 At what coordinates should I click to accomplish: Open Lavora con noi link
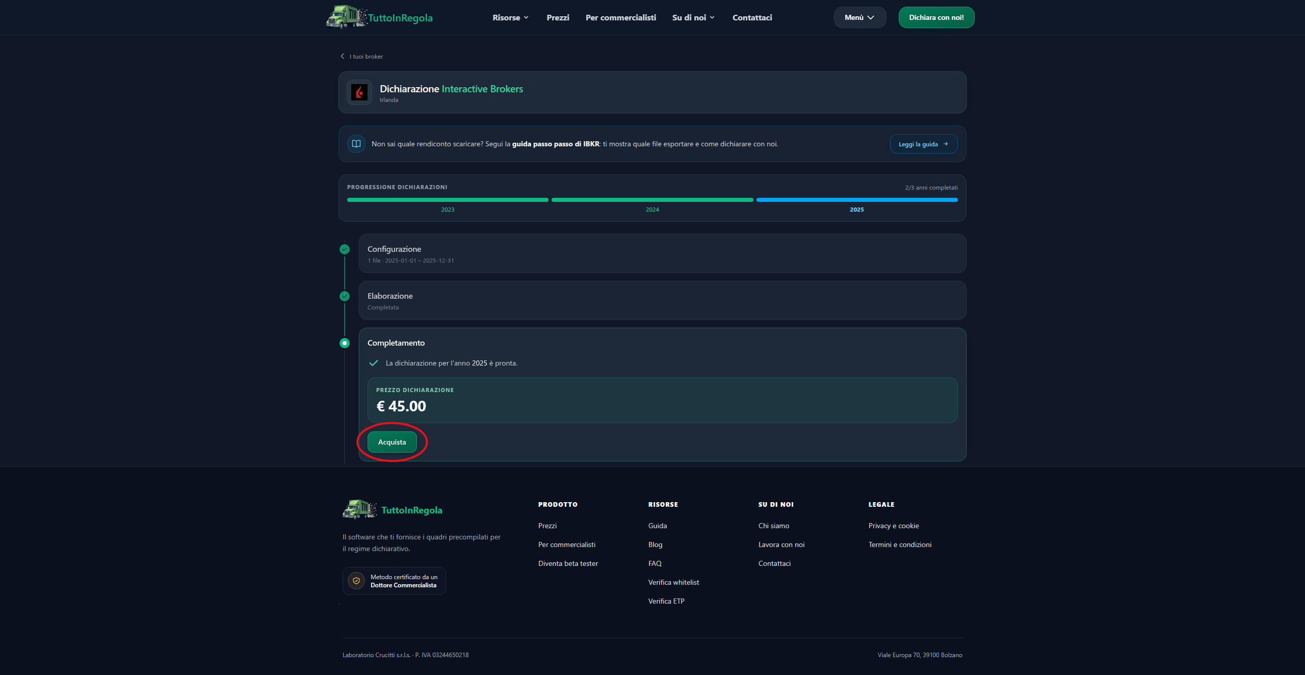click(781, 544)
